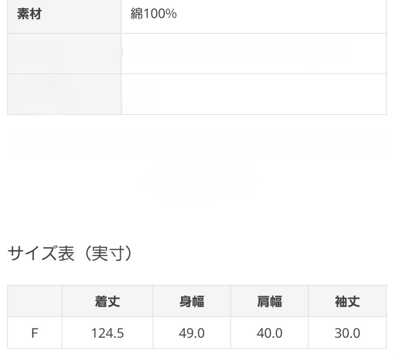This screenshot has height=357, width=396.
Task: Click the 49.0 body width value
Action: click(191, 333)
